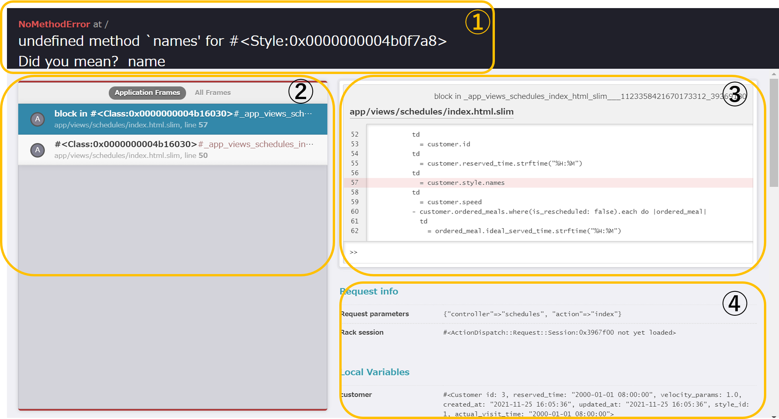Click the Request parameters hash value
779x419 pixels.
[532, 314]
